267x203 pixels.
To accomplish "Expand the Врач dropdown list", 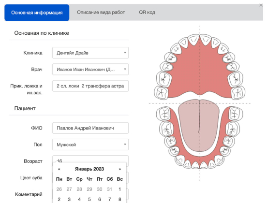I will click(90, 69).
